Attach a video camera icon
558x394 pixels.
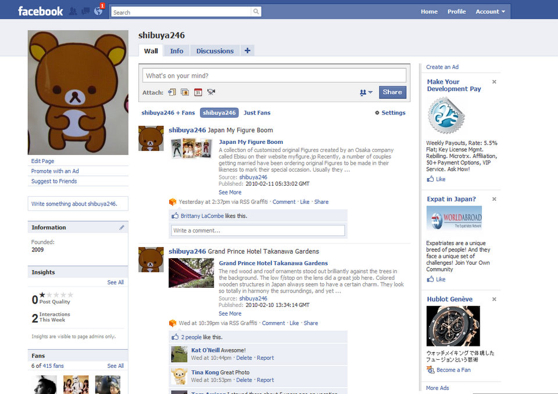tap(211, 92)
